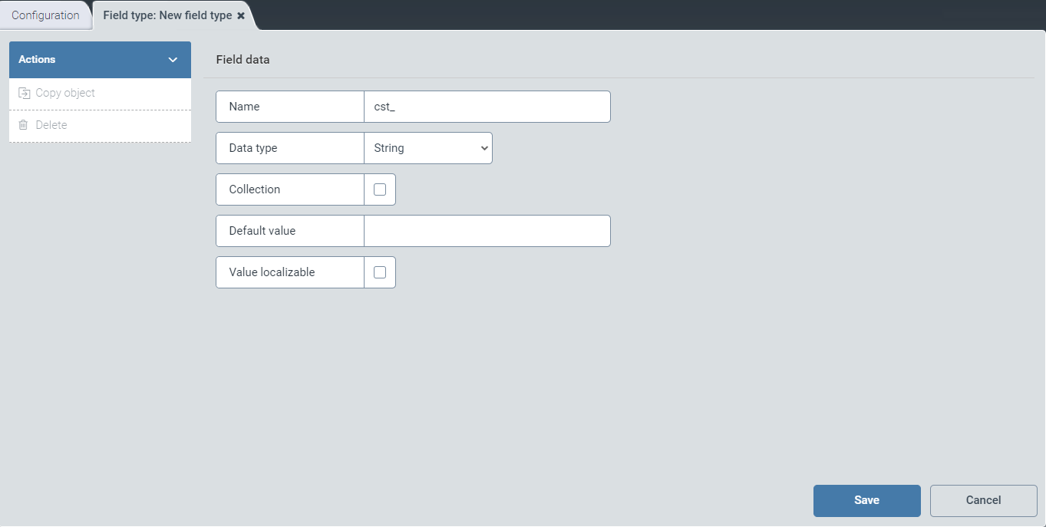
Task: Click the Data type label
Action: point(253,148)
